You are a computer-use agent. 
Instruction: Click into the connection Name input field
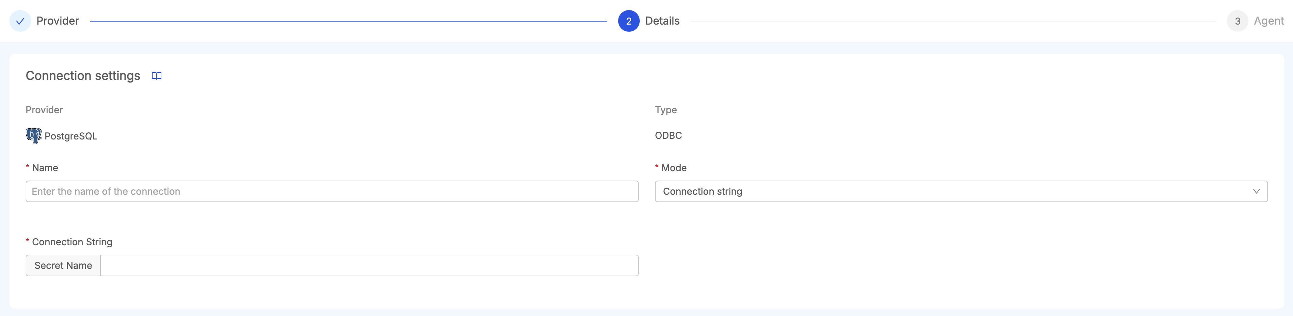(x=331, y=191)
